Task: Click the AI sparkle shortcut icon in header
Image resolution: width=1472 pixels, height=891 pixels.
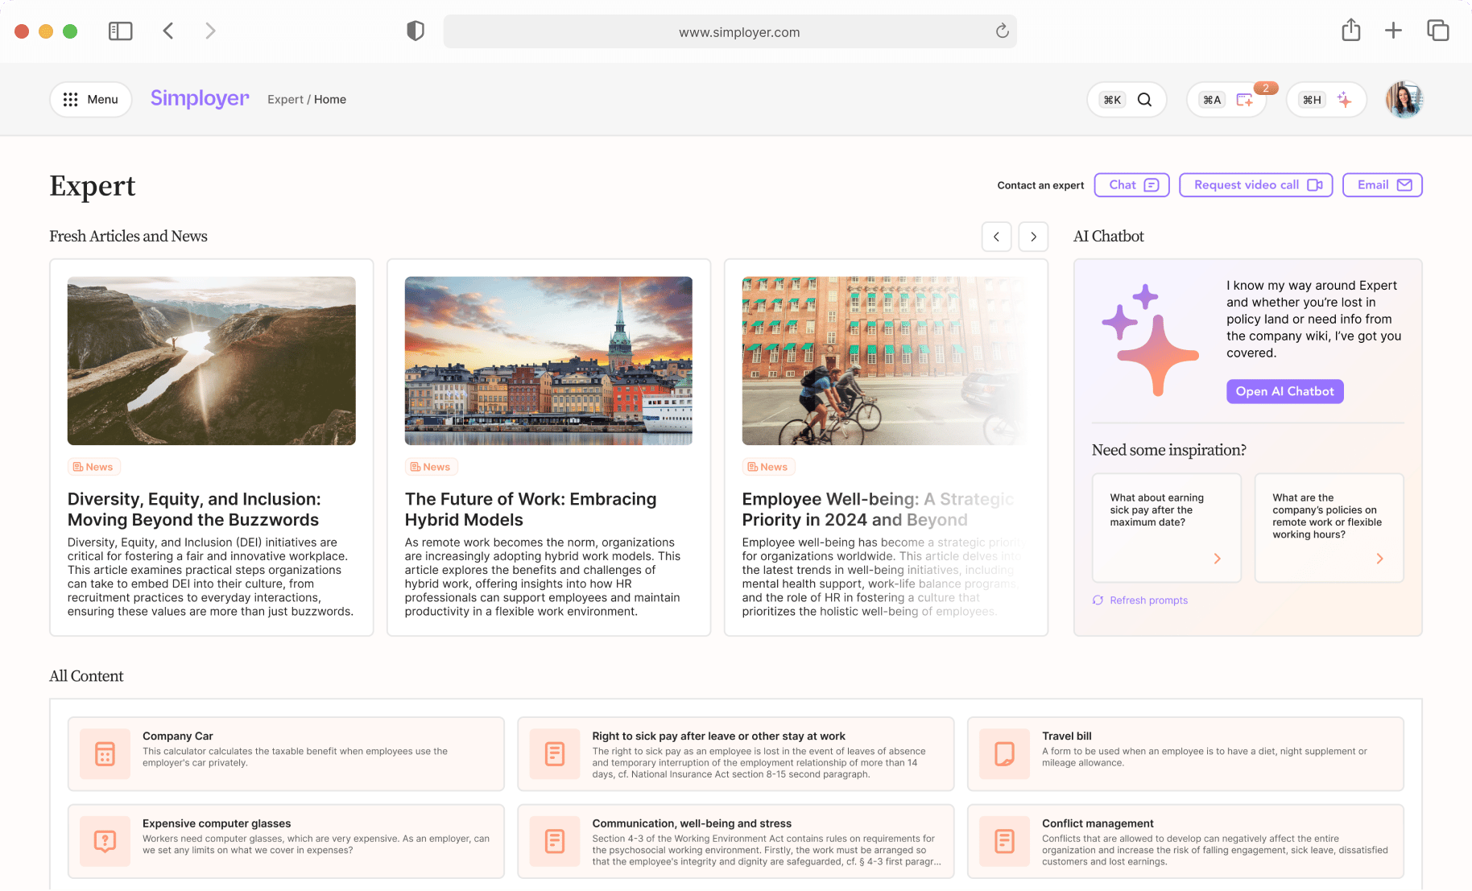Action: point(1344,100)
